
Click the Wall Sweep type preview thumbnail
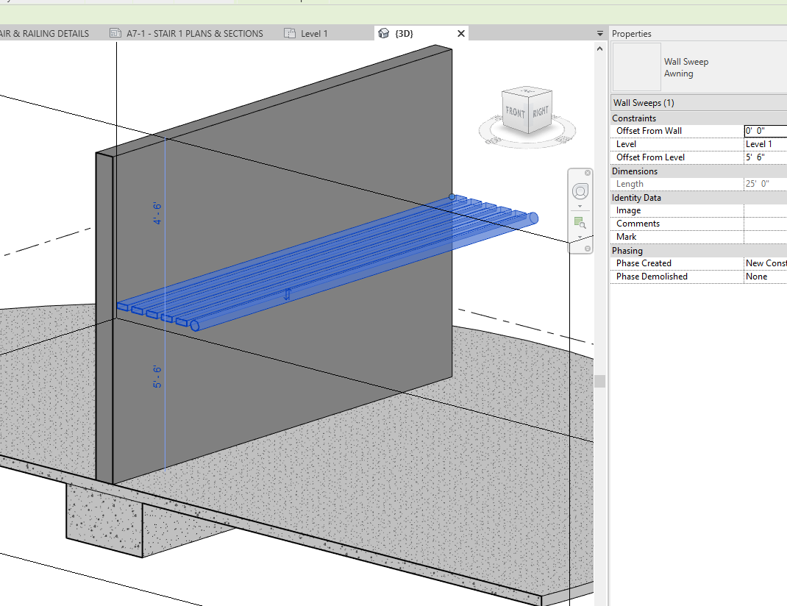pos(635,67)
